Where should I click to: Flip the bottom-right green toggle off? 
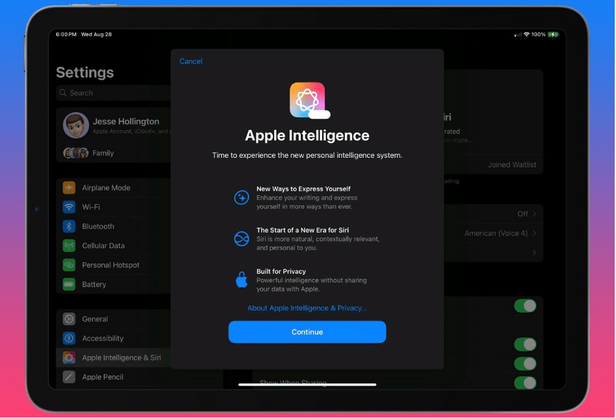click(x=526, y=383)
